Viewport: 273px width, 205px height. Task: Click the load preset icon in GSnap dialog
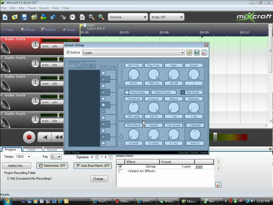189,53
